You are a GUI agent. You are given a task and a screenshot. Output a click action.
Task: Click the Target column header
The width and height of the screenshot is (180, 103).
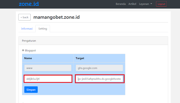[x=99, y=58]
